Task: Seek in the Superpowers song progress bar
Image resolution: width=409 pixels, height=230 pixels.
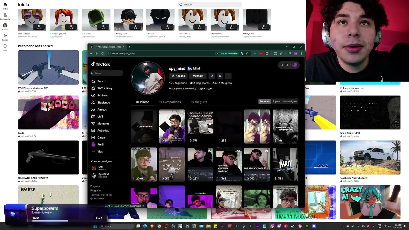Action: (67, 221)
